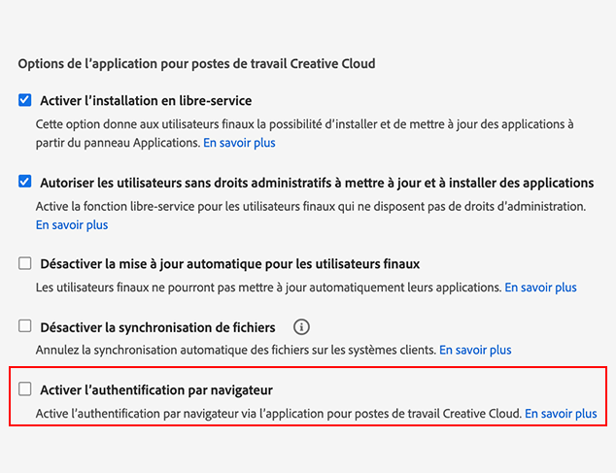Click the 'Désactiver la mise à jour automatique' label
Screen dimensions: 616x473
coord(229,263)
